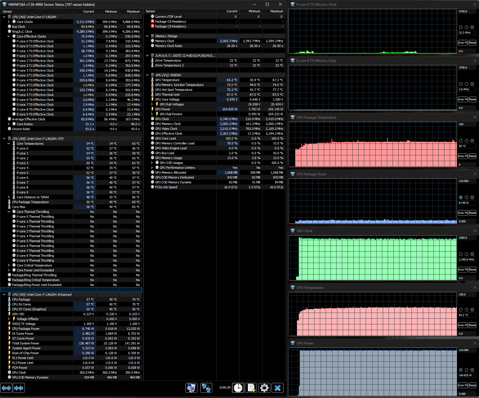The width and height of the screenshot is (479, 398).
Task: Click the Sensor column header in the right pane
Action: pyautogui.click(x=180, y=11)
